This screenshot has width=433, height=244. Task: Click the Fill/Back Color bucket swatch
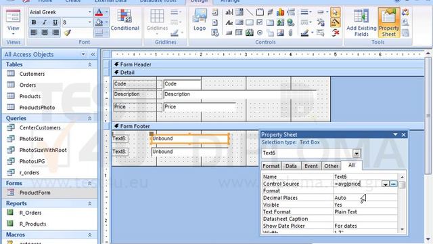click(99, 22)
